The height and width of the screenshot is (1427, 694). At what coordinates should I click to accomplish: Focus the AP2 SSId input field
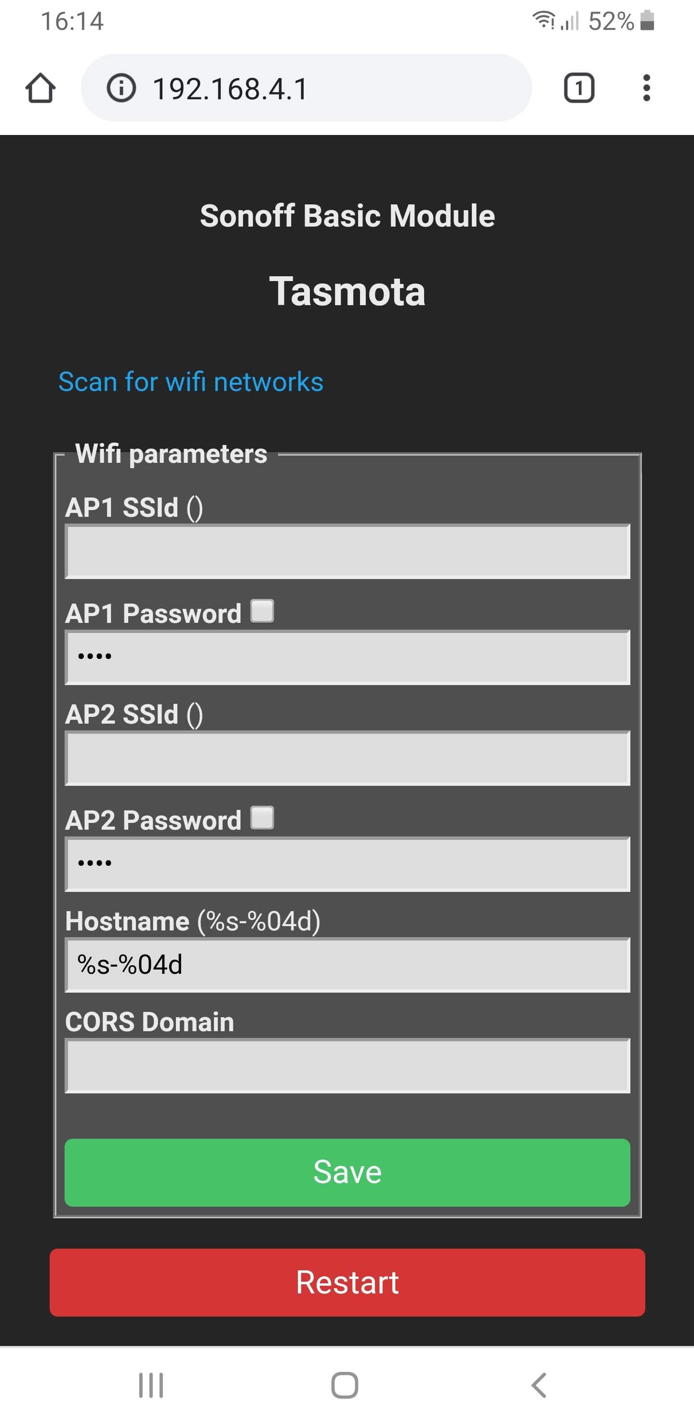[347, 758]
